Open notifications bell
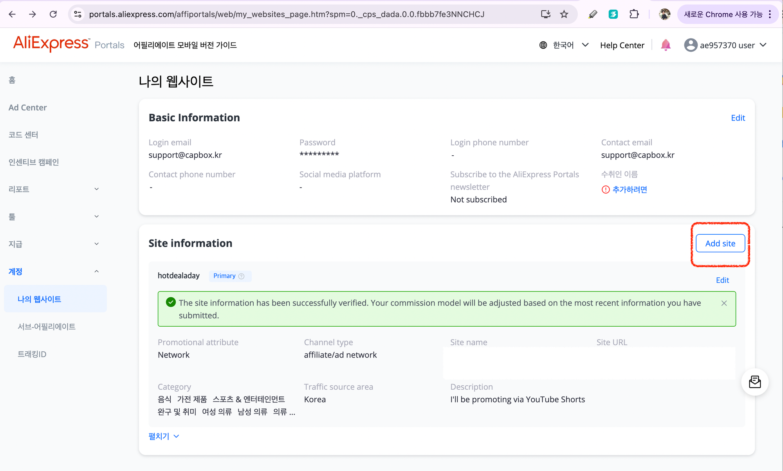 (x=666, y=45)
